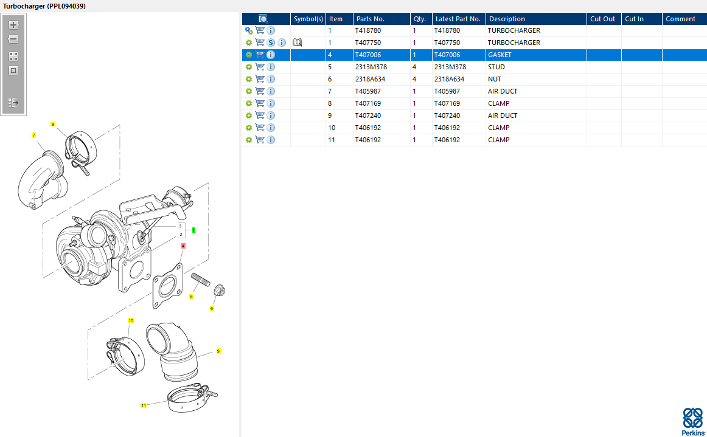Add T407750 turbocharger to cart

click(260, 43)
